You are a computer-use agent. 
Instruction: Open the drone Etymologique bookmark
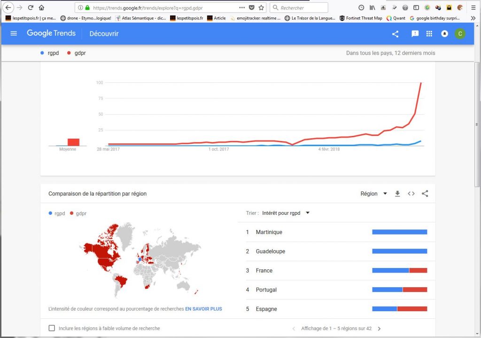click(85, 18)
